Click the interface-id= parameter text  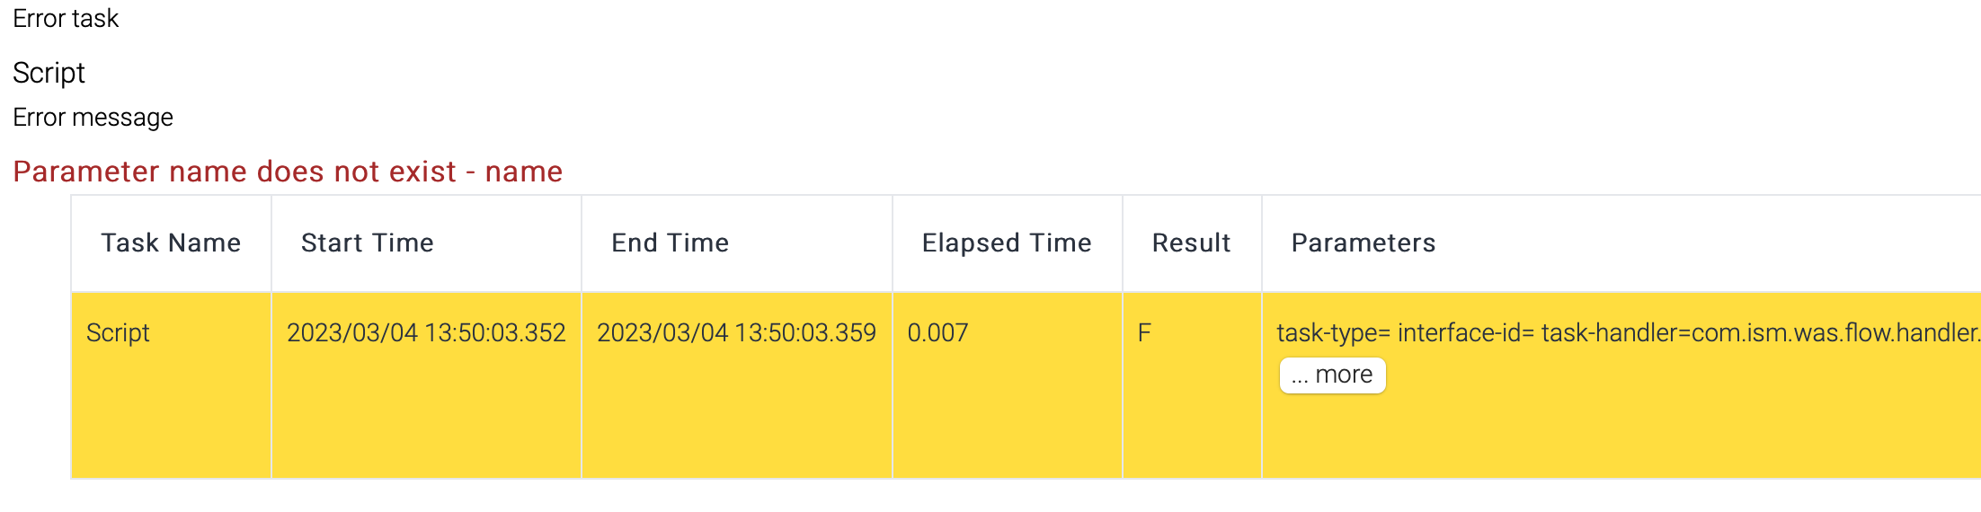[1465, 333]
